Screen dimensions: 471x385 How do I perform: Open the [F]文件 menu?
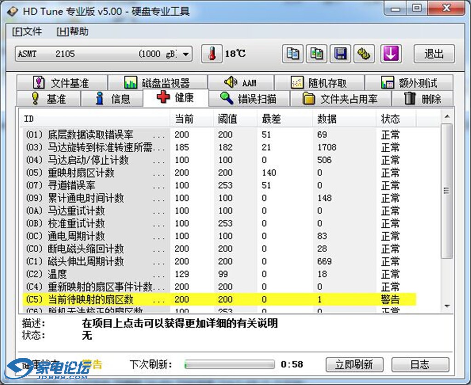coord(27,32)
